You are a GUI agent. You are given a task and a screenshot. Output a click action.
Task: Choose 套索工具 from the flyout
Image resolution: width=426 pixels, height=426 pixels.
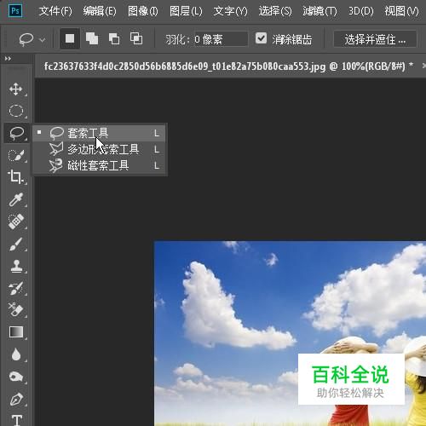coord(99,133)
